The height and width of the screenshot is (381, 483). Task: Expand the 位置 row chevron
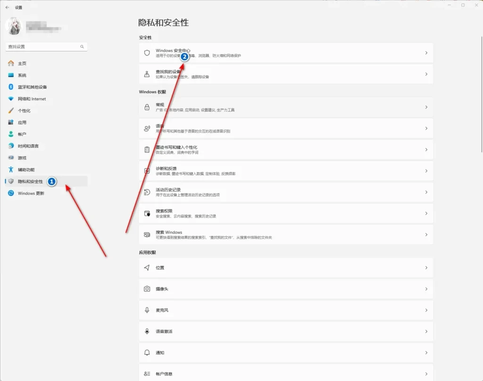click(426, 268)
